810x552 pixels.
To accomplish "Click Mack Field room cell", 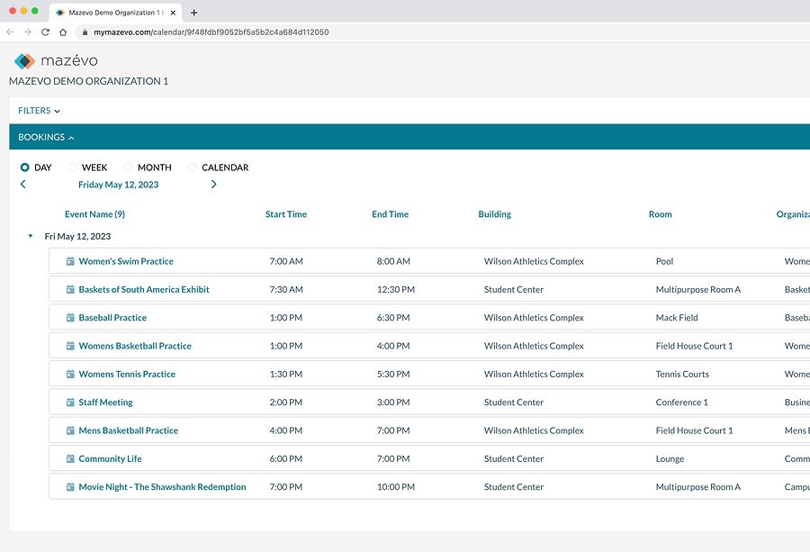I will (677, 317).
